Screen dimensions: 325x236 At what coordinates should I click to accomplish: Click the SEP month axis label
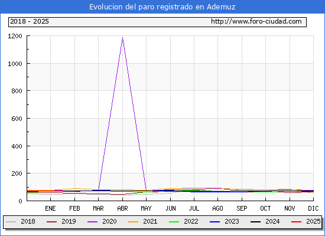pyautogui.click(x=242, y=208)
